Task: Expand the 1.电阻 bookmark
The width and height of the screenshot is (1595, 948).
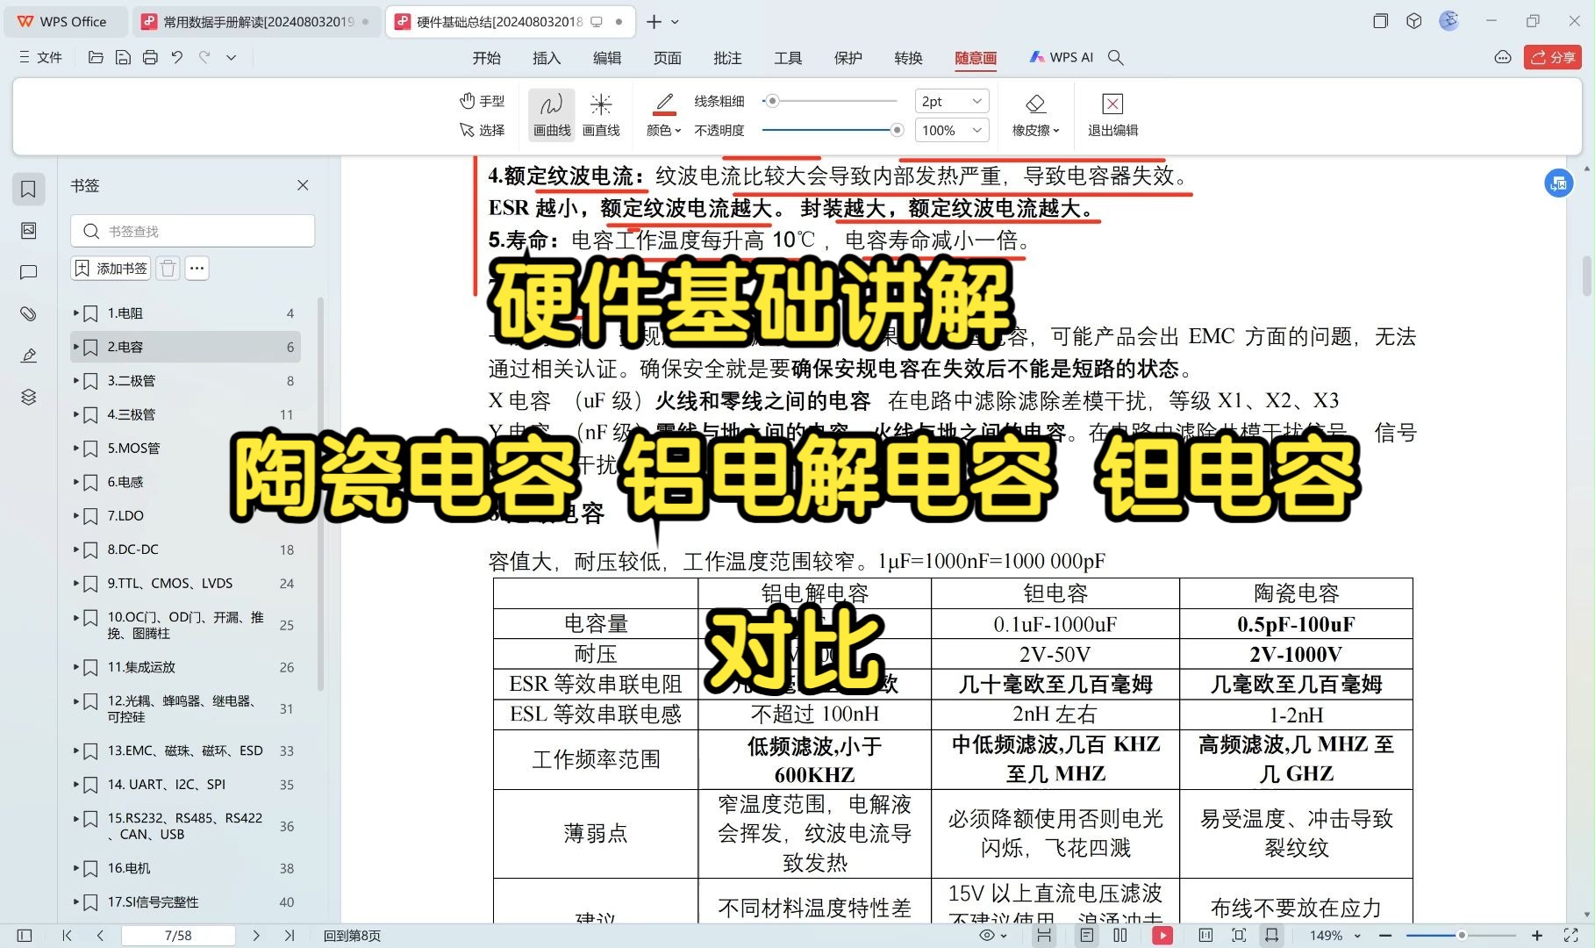Action: pos(76,312)
